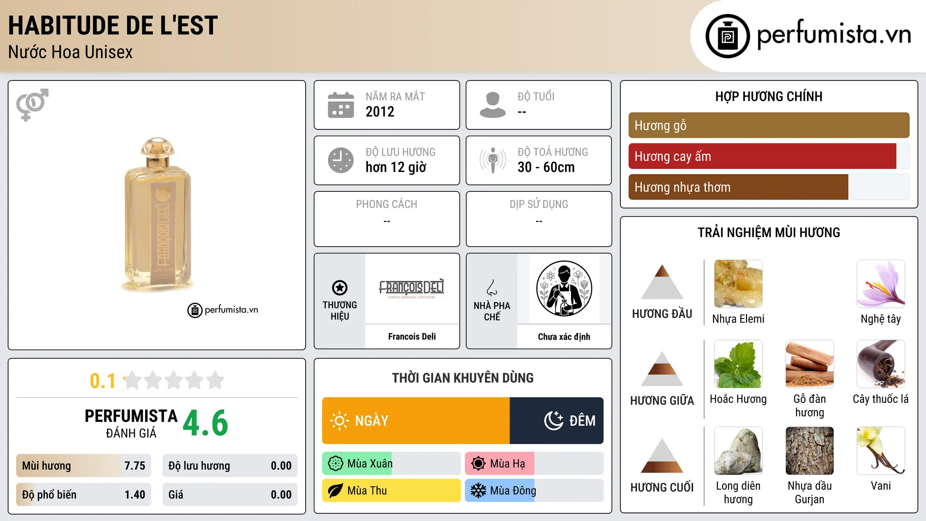Click the Trải nghiệm mùi hương heading

click(x=769, y=232)
